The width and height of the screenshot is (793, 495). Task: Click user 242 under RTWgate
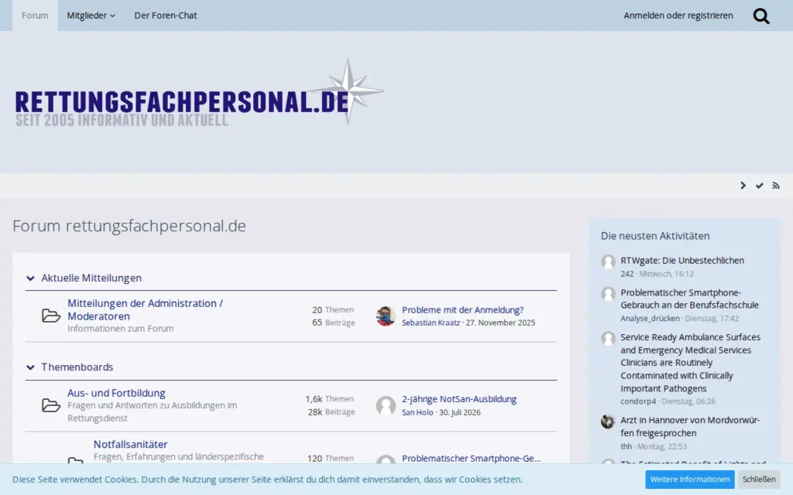point(627,274)
